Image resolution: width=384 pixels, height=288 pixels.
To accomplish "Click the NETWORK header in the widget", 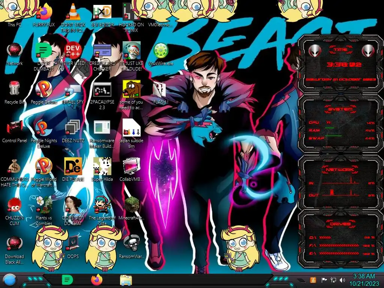I will point(340,169).
